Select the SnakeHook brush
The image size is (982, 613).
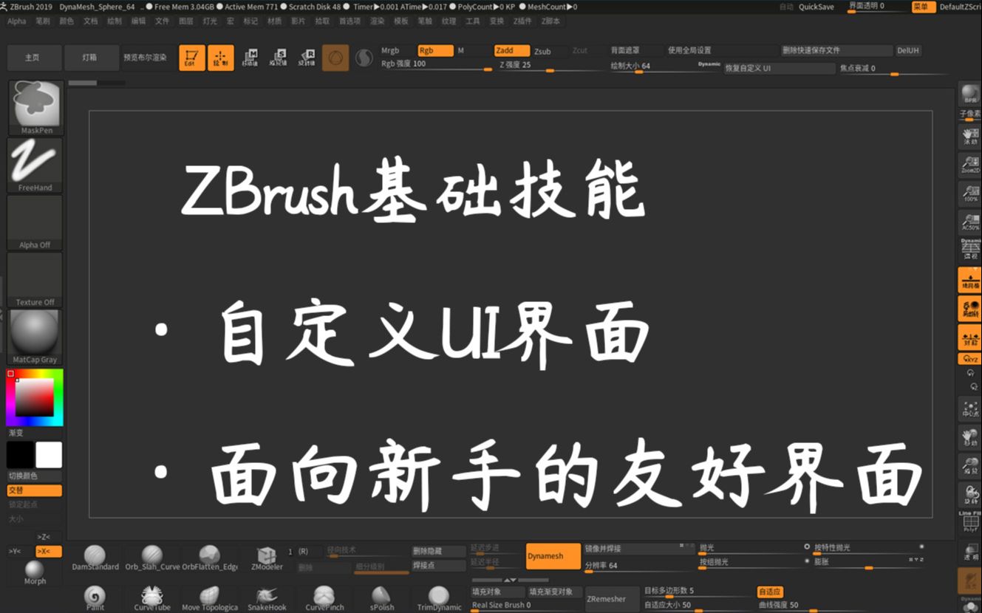[267, 599]
